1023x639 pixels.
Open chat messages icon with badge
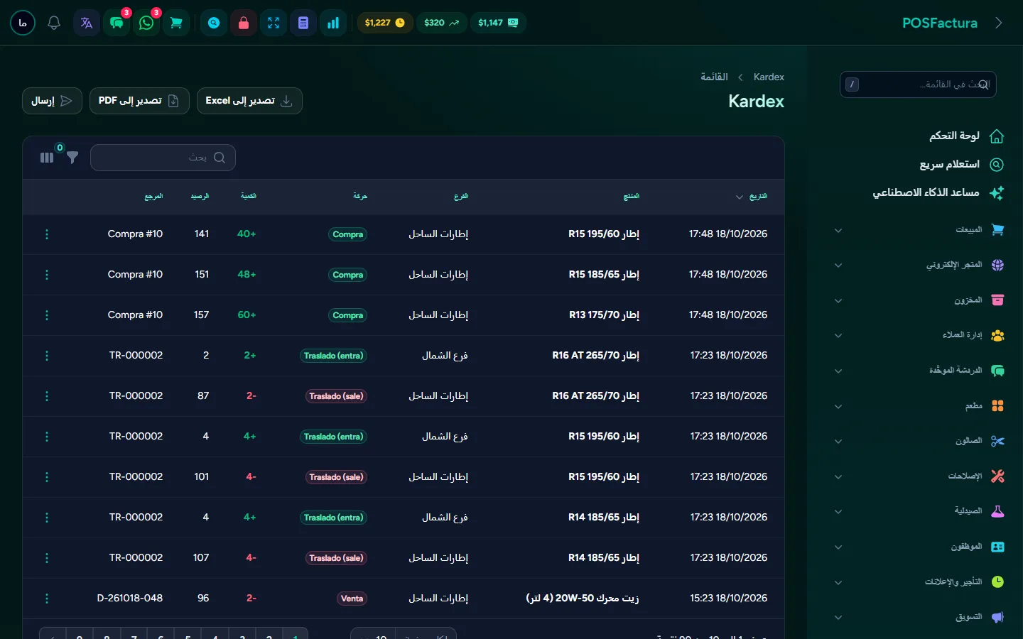point(117,23)
